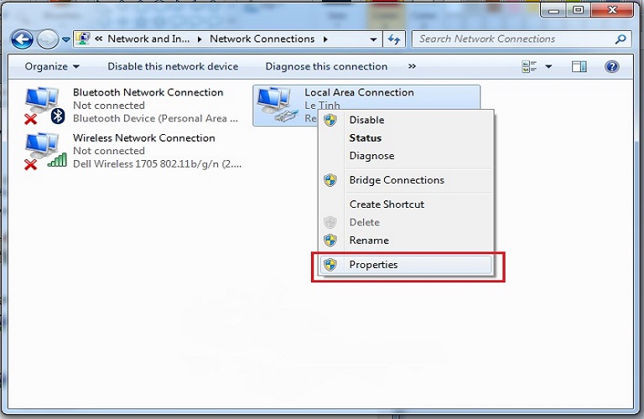Click Disable this network device

coord(173,66)
